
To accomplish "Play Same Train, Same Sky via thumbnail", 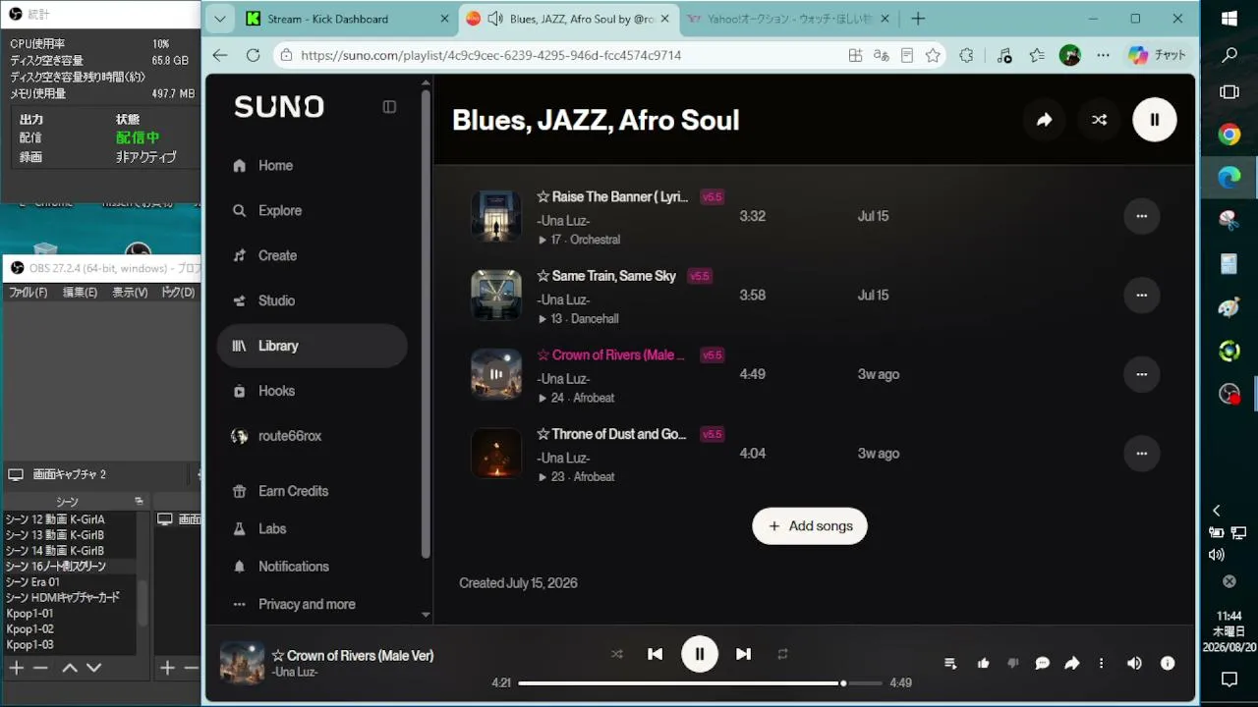I will [x=496, y=296].
